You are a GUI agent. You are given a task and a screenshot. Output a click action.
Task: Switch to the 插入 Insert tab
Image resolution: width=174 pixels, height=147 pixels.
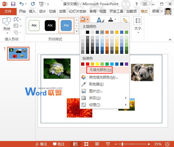(x=32, y=11)
